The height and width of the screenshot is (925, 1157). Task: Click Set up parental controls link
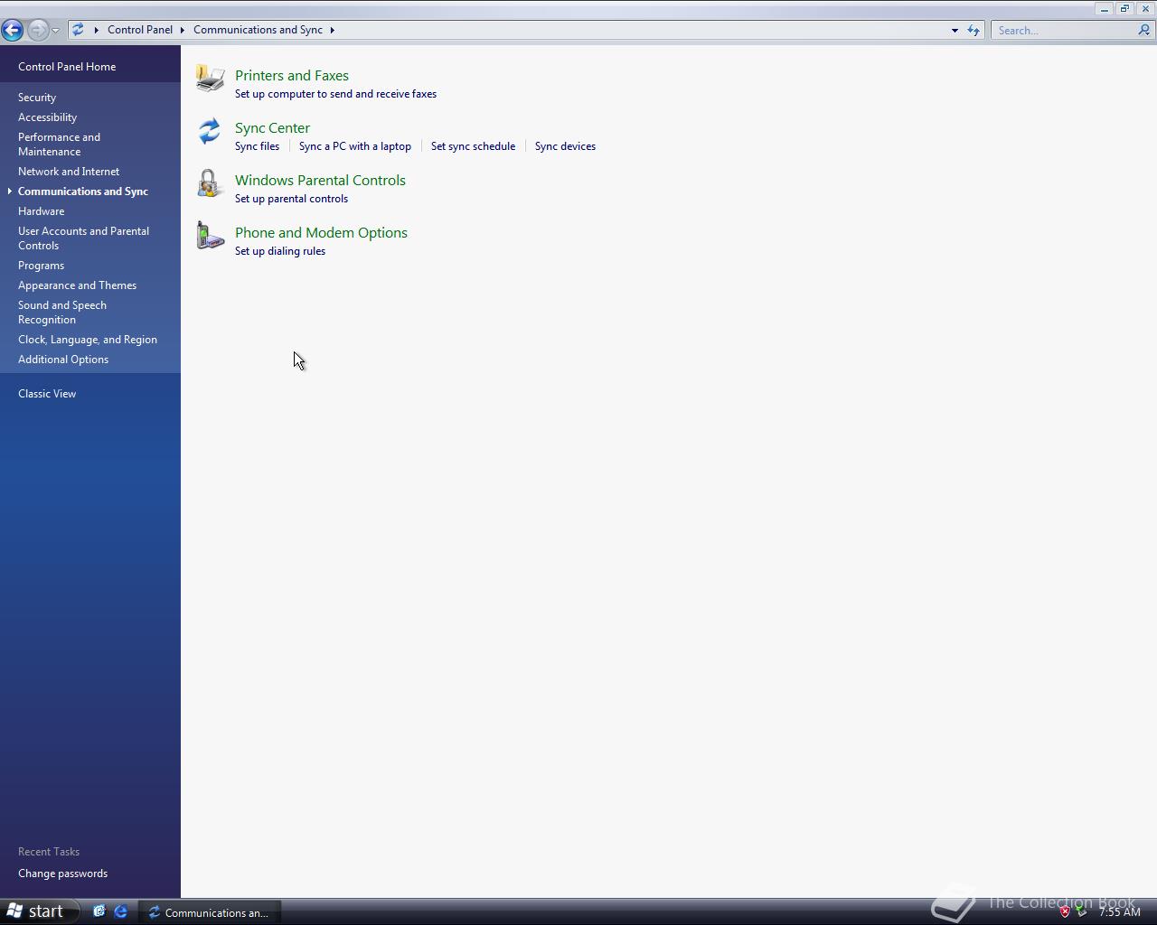point(291,199)
